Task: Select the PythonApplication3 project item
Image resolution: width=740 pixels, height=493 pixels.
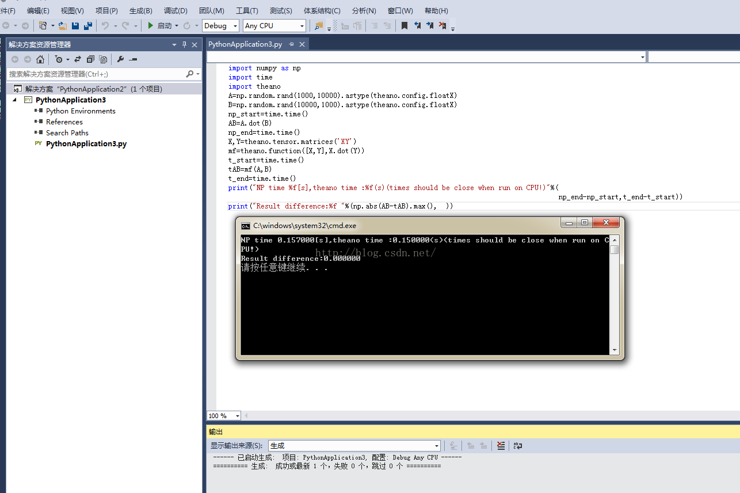Action: 70,100
